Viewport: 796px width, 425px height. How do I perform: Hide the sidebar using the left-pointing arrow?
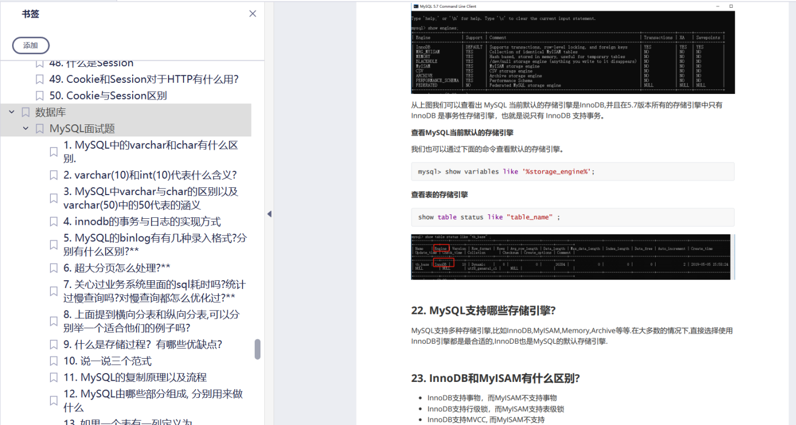(269, 214)
